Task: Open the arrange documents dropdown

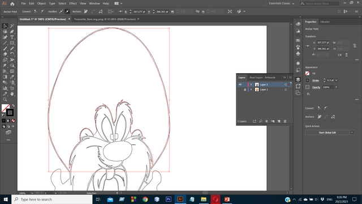Action: (118, 3)
